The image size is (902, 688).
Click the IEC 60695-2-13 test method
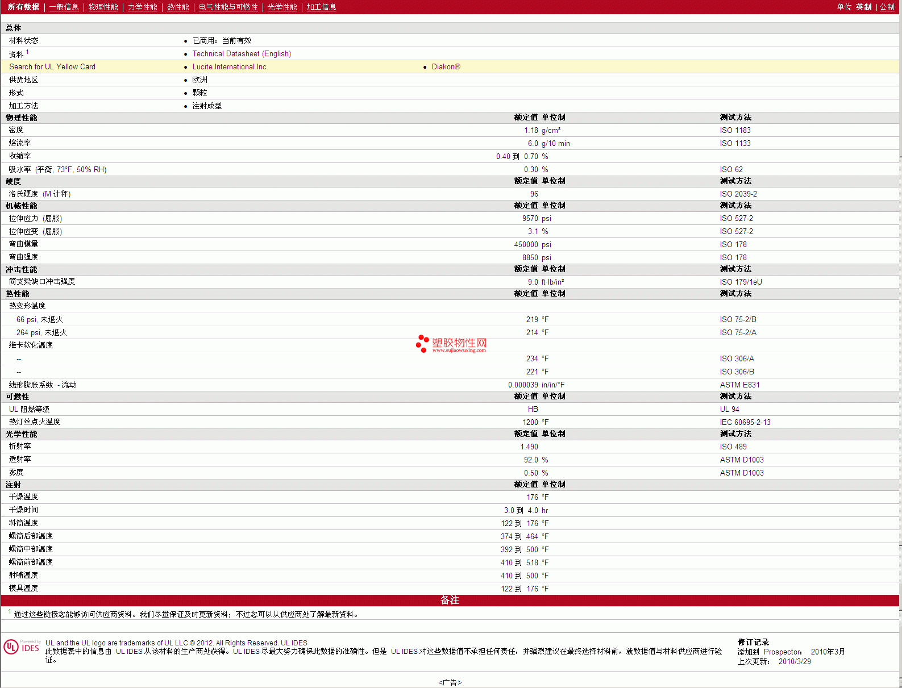tap(745, 423)
